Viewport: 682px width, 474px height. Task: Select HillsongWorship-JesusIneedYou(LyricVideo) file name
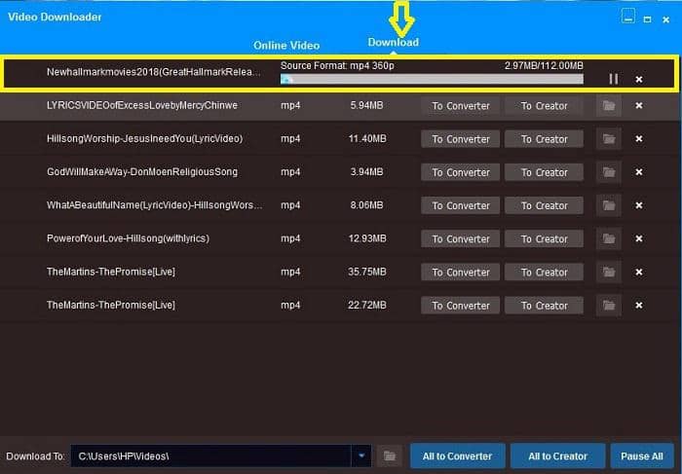tap(145, 138)
